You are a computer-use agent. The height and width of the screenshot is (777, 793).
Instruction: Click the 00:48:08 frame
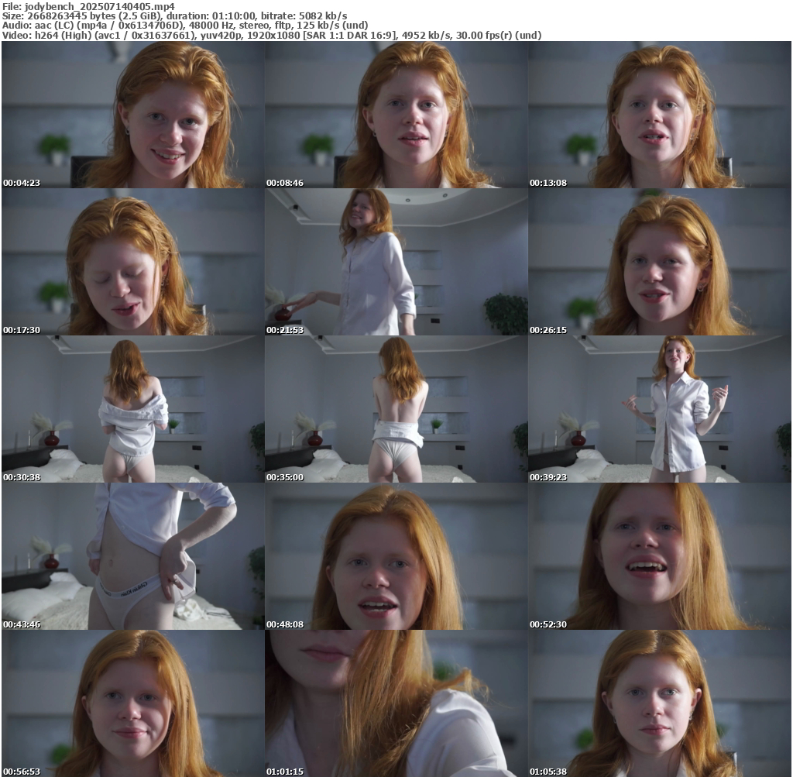pos(396,556)
